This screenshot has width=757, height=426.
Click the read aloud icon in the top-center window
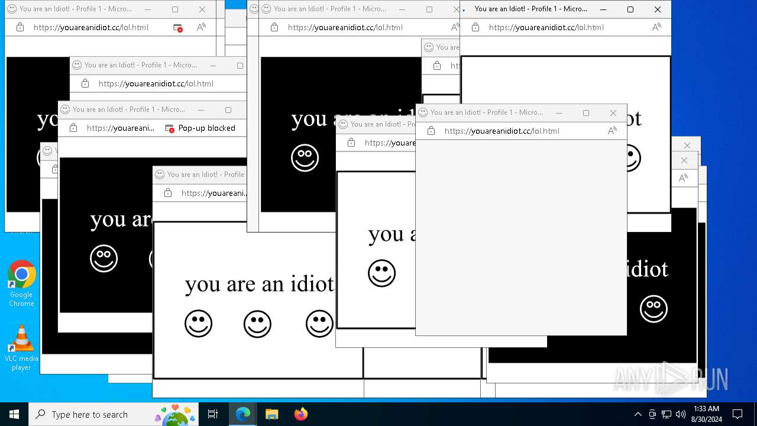[x=455, y=27]
